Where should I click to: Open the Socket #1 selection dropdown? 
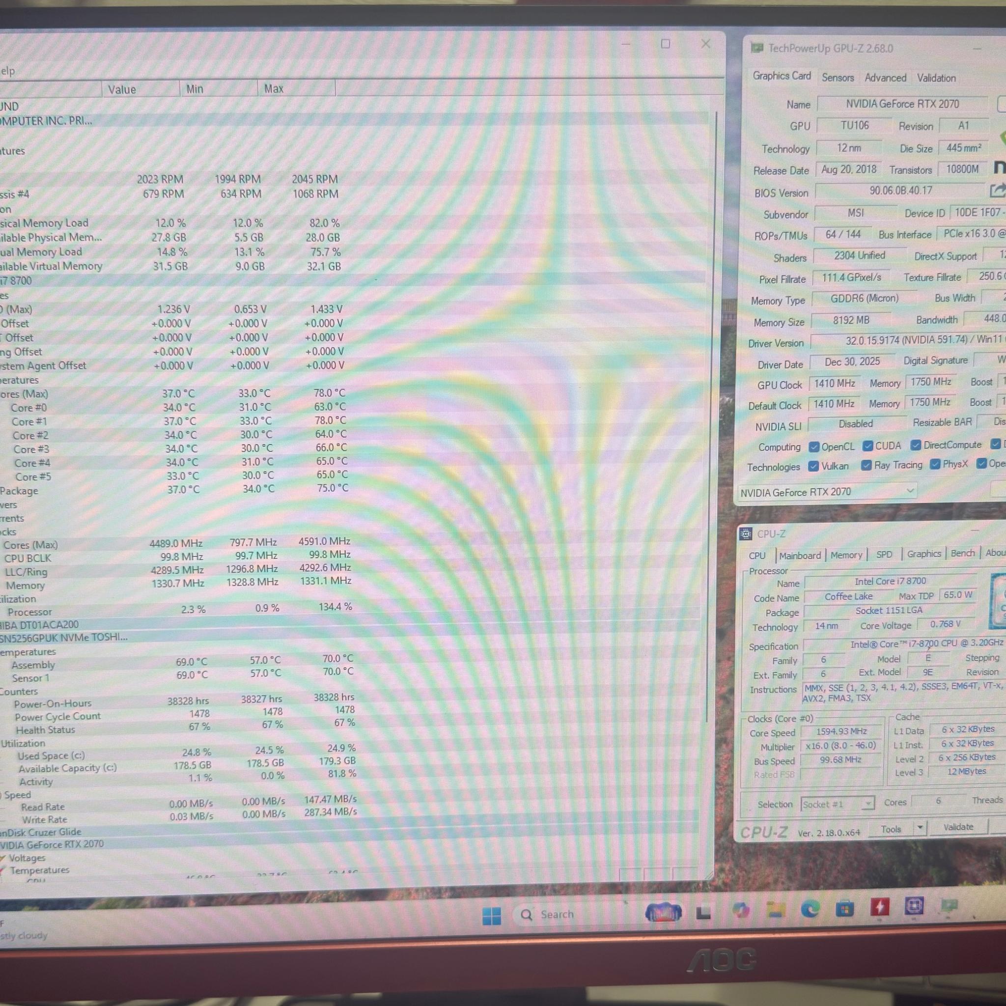point(837,805)
